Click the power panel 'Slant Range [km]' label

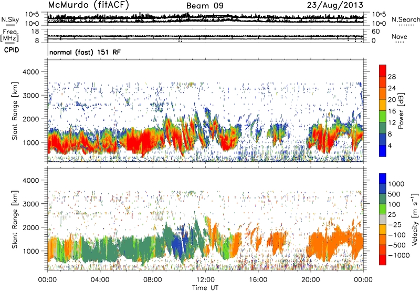pyautogui.click(x=15, y=111)
